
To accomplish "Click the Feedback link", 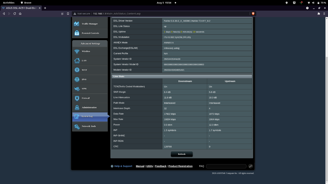I will [x=161, y=166].
